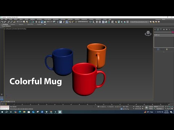The width and height of the screenshot is (174, 130).
Task: Expand the Modifier List dropdown
Action: [x=164, y=35]
